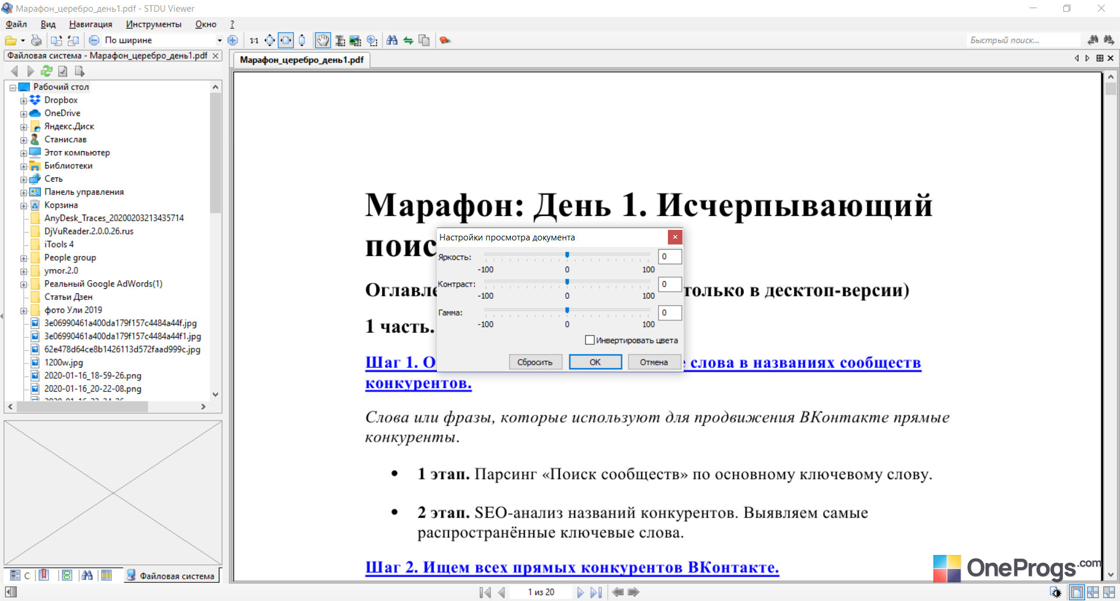Go back in file system panel
1120x601 pixels.
click(15, 71)
